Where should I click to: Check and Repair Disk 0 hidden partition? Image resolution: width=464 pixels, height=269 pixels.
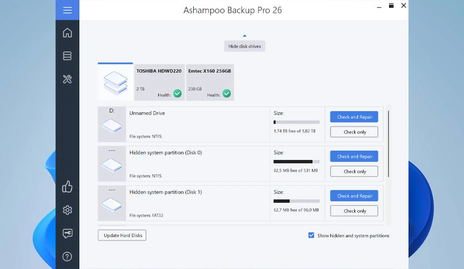(354, 156)
